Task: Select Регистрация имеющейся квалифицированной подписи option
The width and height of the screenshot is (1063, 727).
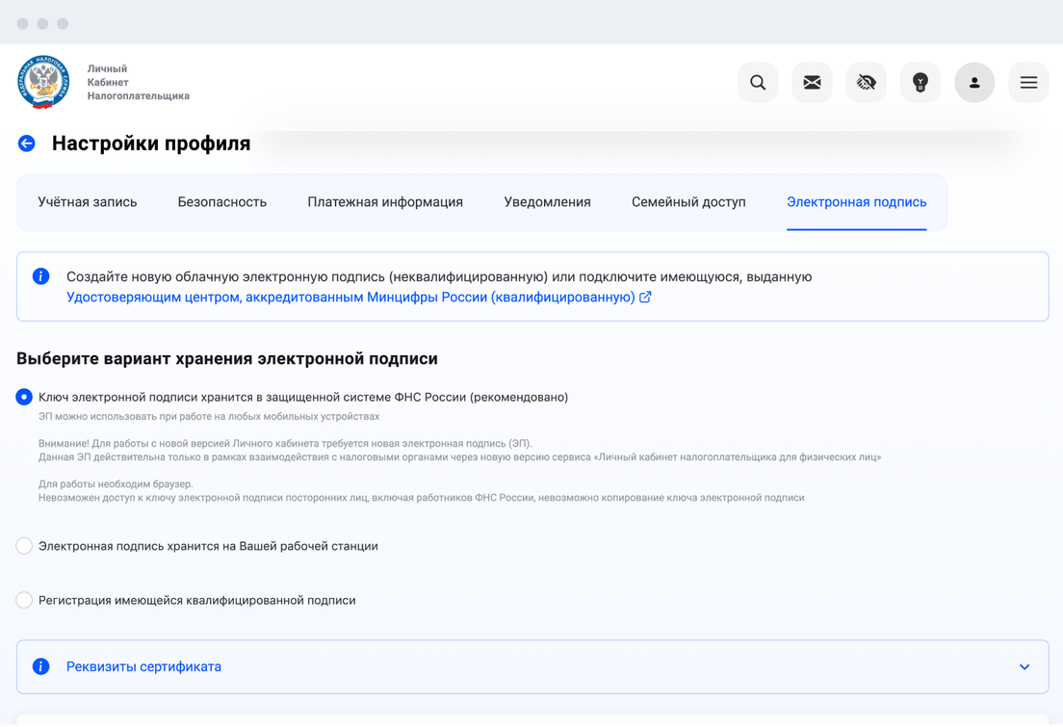Action: (x=25, y=600)
